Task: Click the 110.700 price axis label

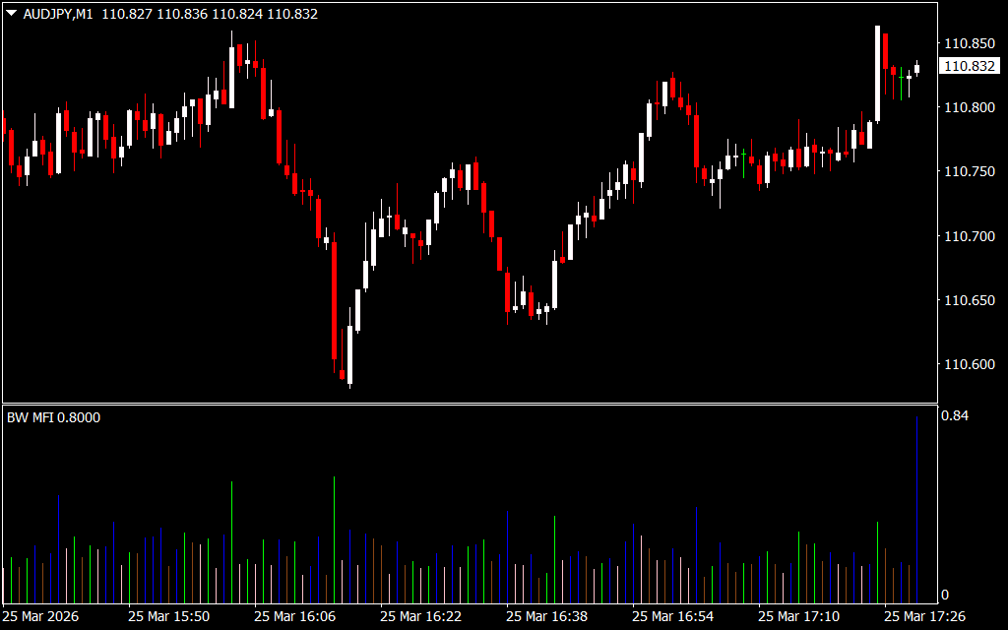Action: coord(968,236)
